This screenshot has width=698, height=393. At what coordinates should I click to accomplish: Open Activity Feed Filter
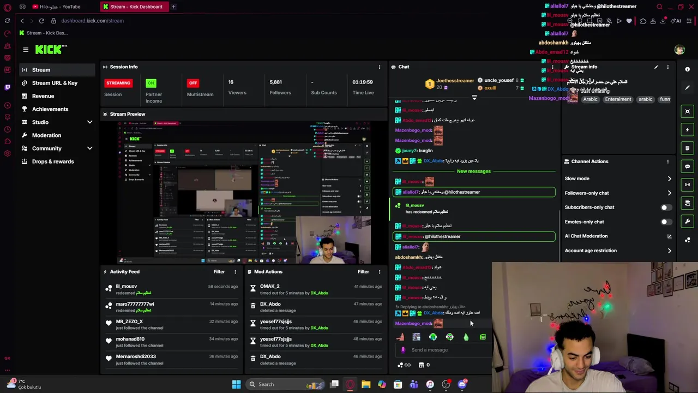[x=219, y=272]
